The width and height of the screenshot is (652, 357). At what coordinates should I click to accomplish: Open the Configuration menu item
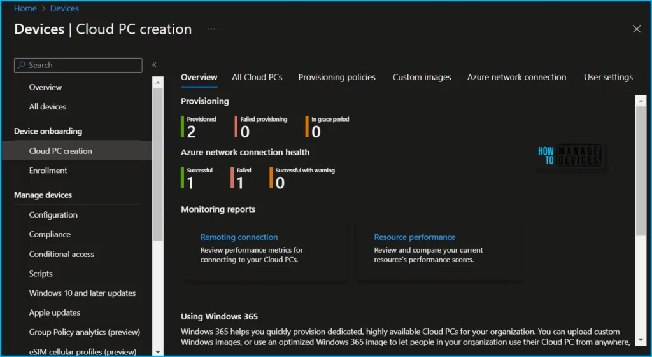click(53, 215)
